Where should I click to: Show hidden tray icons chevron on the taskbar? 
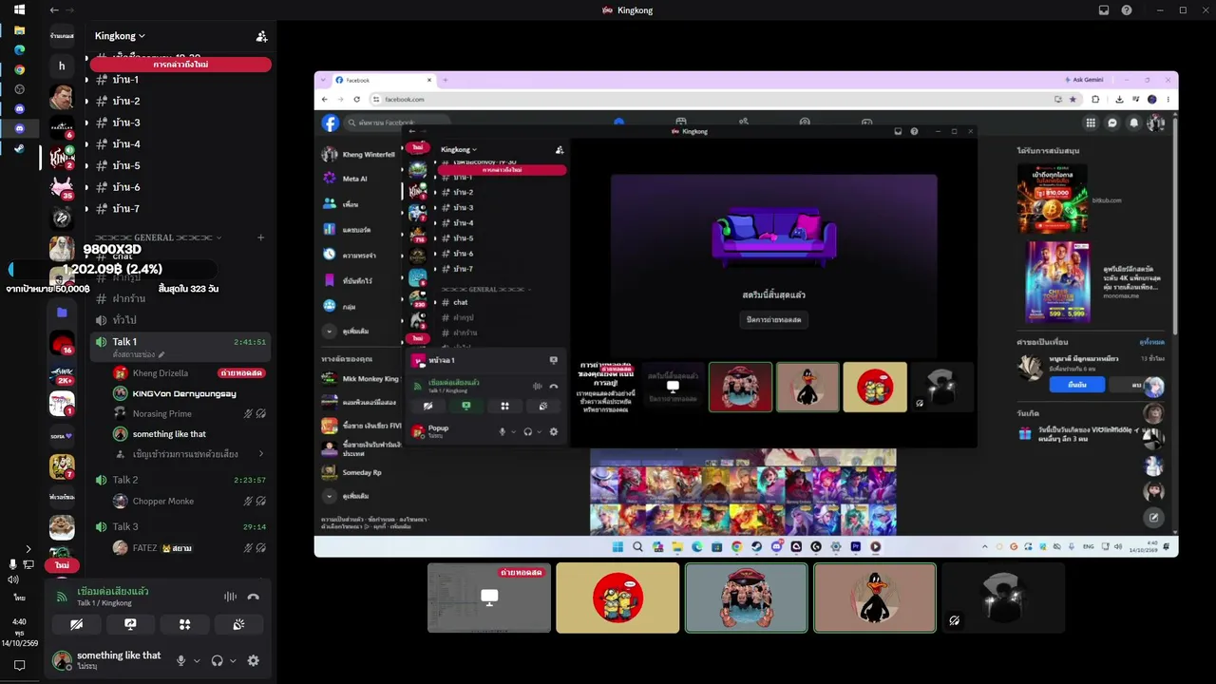coord(28,549)
